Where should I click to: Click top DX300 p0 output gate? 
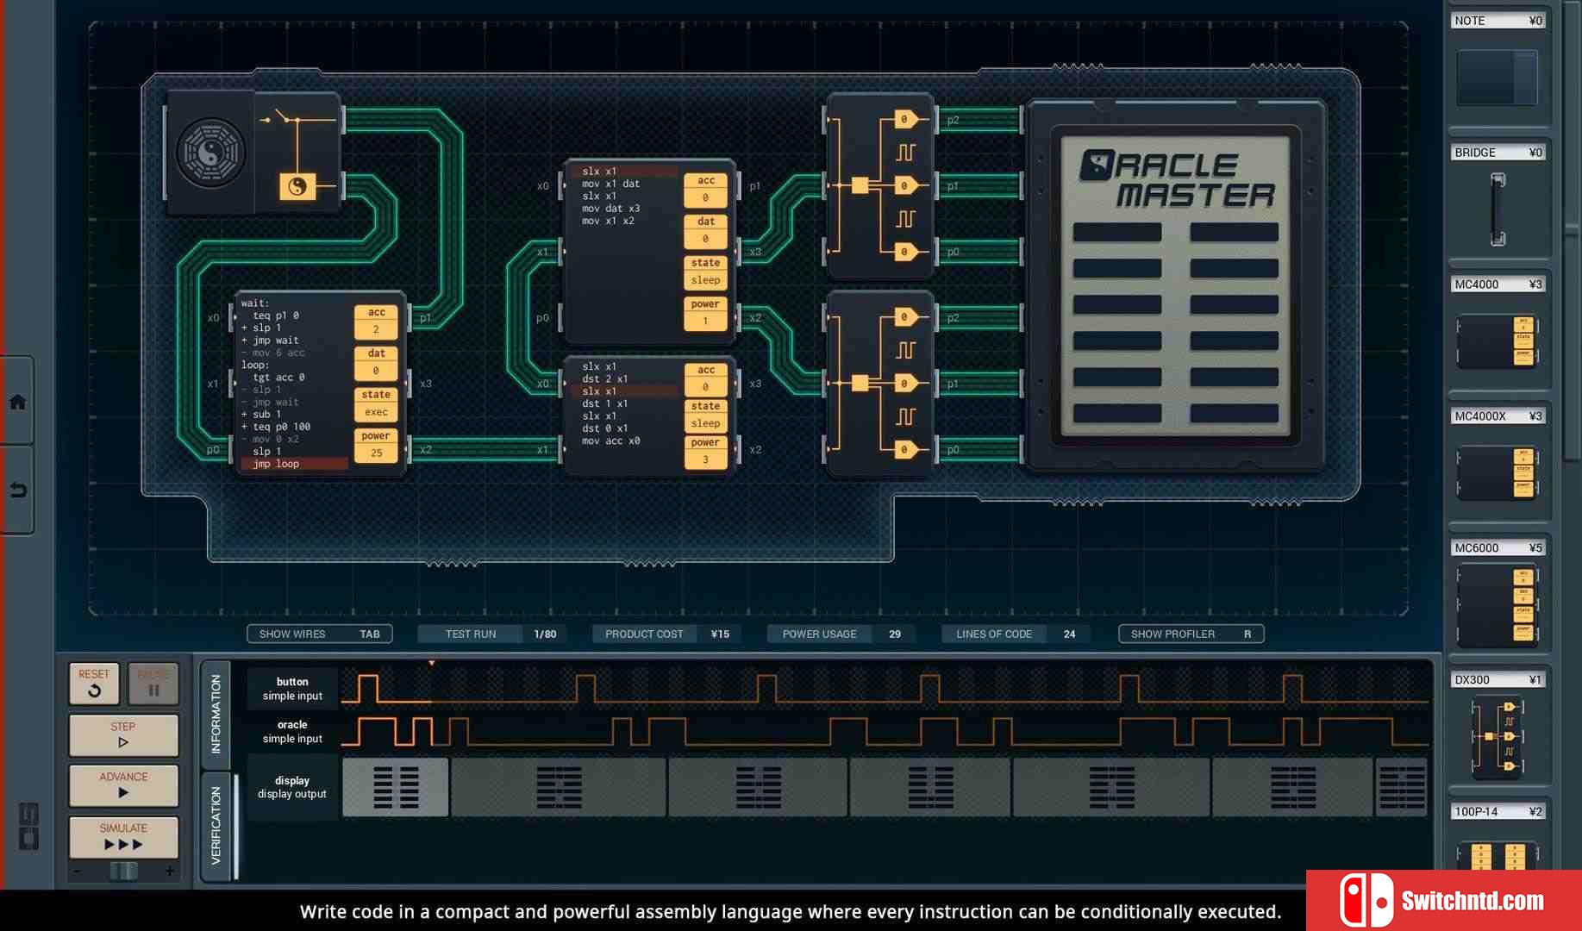click(x=905, y=252)
